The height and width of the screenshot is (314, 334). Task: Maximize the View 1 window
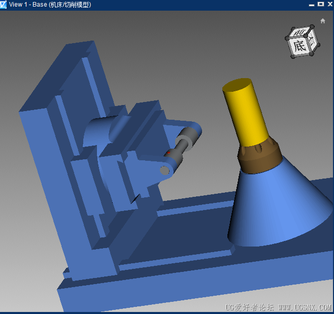pos(320,4)
